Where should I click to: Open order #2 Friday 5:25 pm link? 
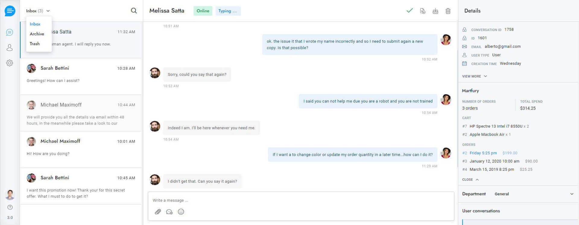coord(483,153)
